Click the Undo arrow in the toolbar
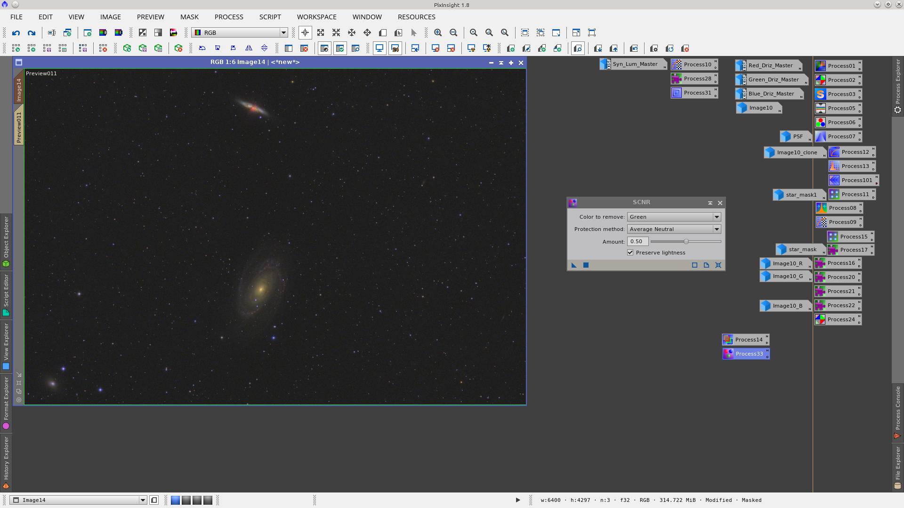Viewport: 904px width, 508px height. point(16,33)
